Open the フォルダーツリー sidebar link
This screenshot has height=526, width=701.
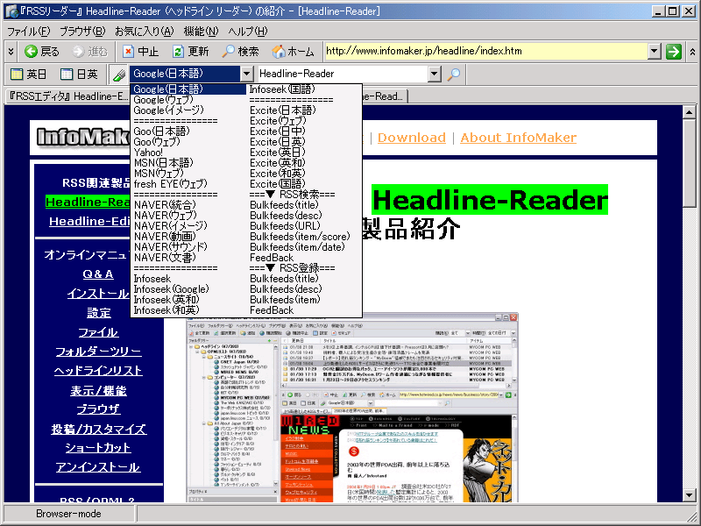point(98,352)
